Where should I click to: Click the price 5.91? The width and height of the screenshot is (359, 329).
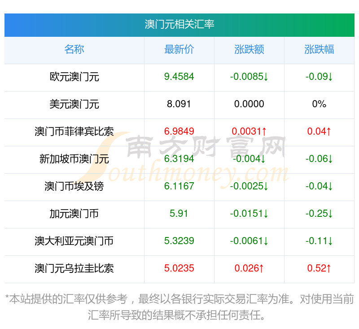(179, 214)
